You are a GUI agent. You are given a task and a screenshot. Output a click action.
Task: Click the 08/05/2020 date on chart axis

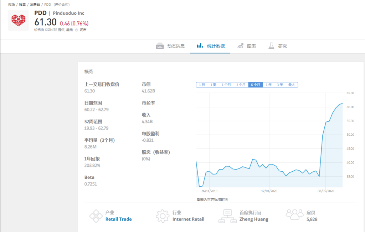pyautogui.click(x=326, y=191)
